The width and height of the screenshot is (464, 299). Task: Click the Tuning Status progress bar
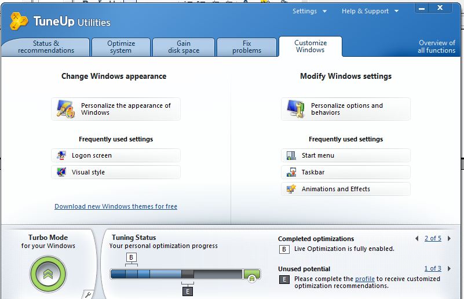(x=176, y=274)
